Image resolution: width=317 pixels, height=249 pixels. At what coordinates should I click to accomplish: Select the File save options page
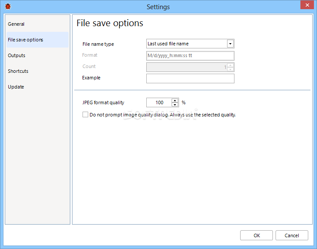(x=25, y=40)
